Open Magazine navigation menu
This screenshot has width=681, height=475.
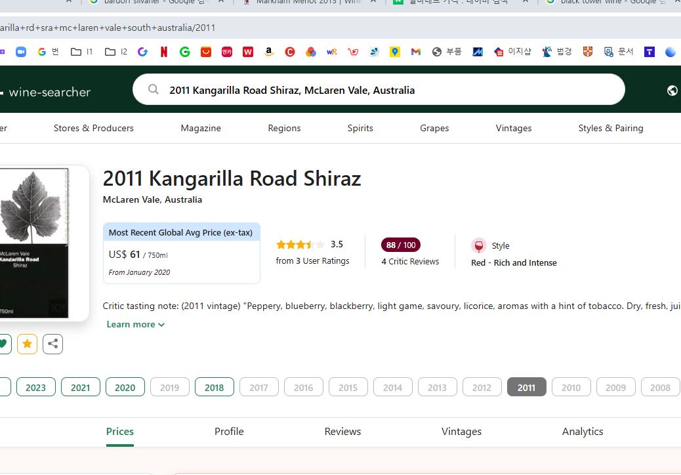[201, 128]
